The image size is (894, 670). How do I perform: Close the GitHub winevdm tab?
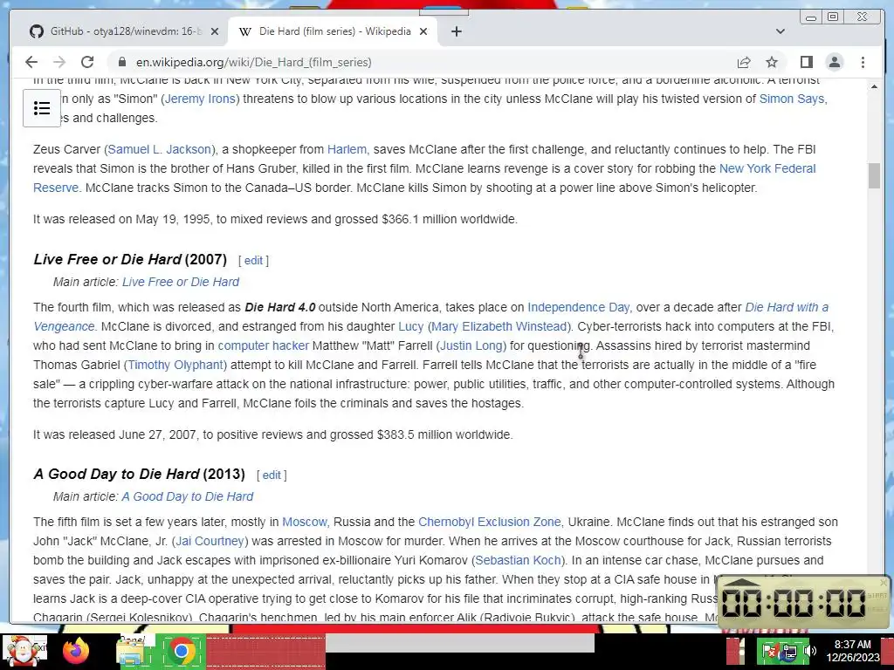point(215,31)
